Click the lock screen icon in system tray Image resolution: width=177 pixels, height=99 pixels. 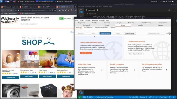pos(173,1)
